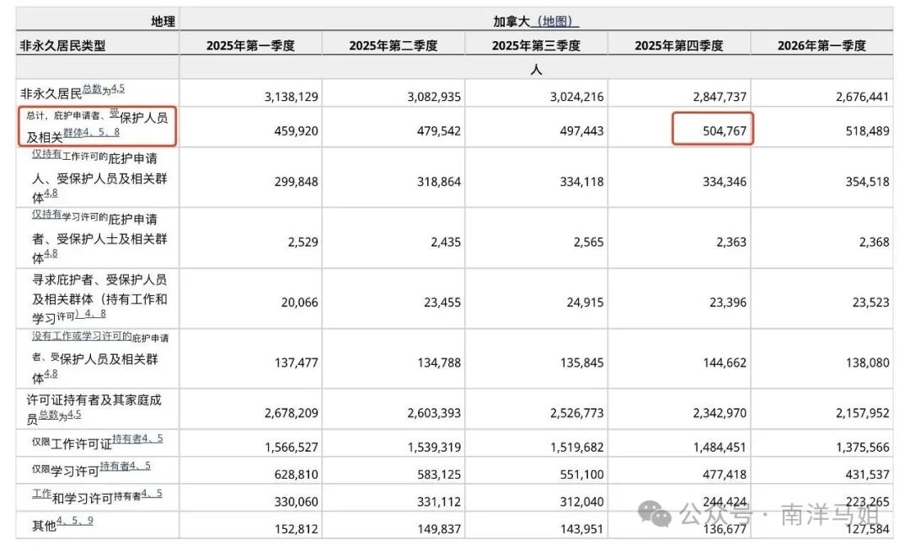Open footnote link 4、5、9 after 其他
910x551 pixels.
[75, 521]
